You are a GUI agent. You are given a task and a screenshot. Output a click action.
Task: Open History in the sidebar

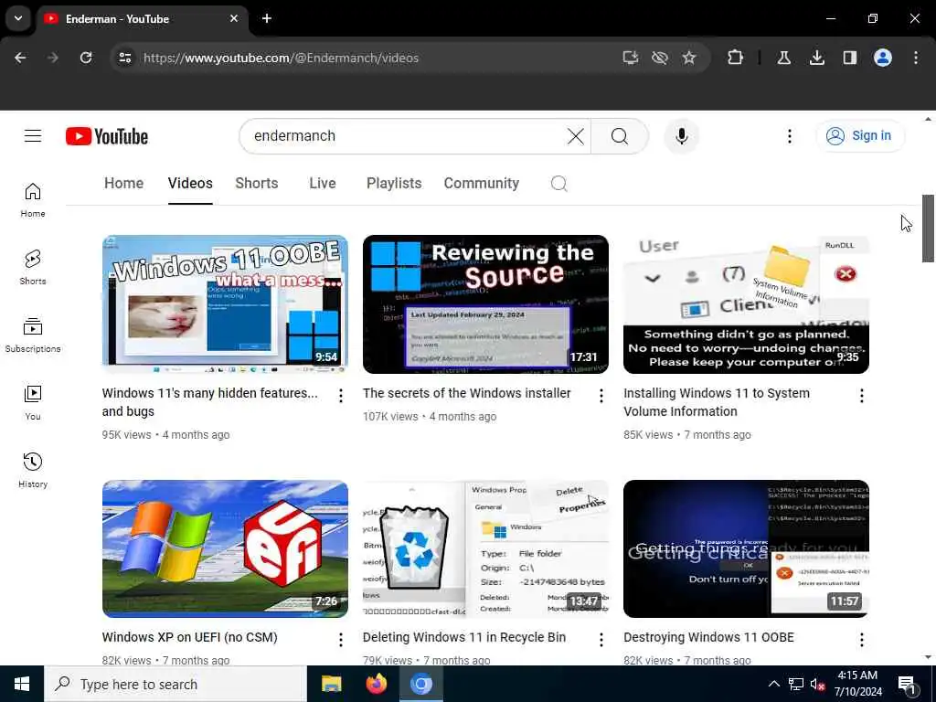click(33, 470)
